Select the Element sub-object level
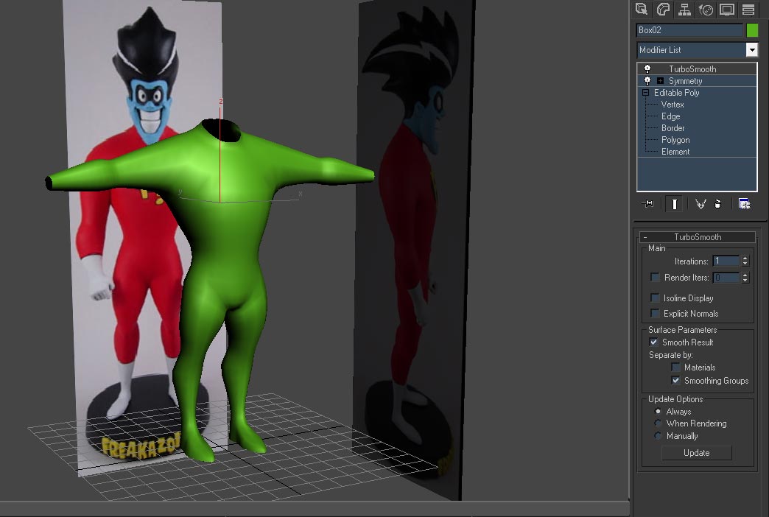Viewport: 769px width, 517px height. point(675,152)
